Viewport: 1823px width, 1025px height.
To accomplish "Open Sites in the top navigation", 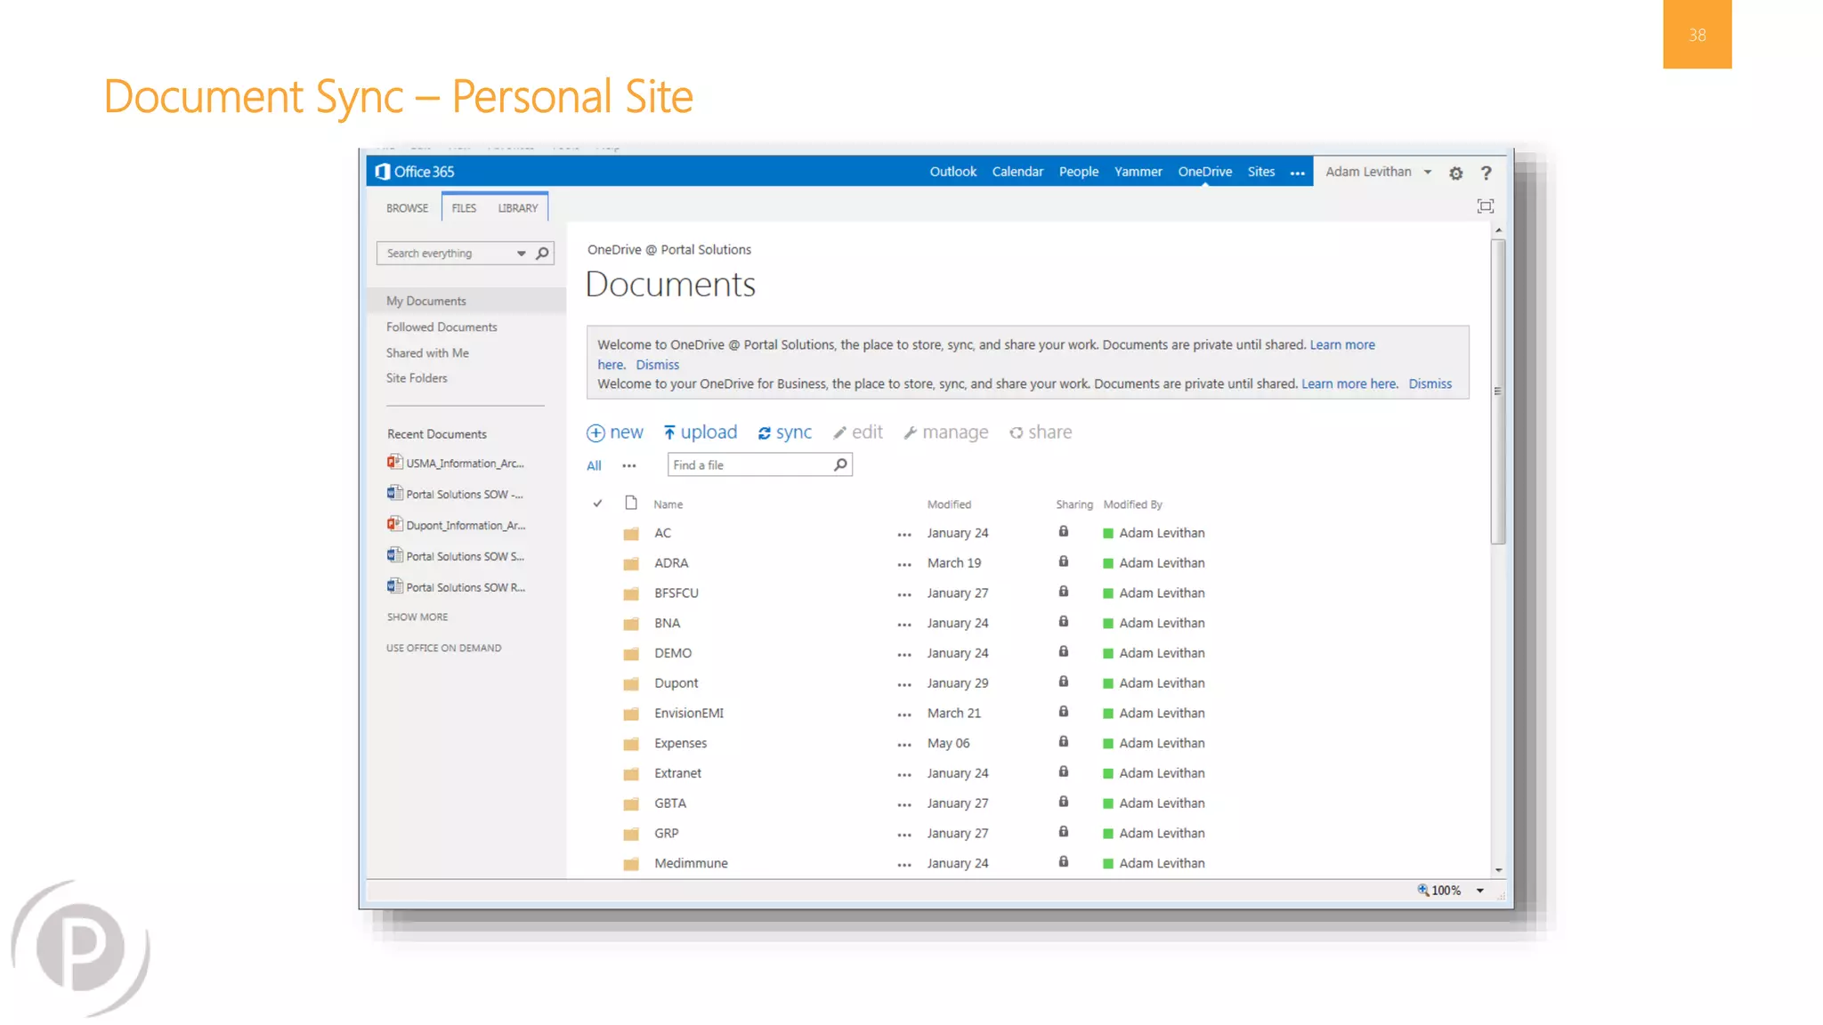I will pyautogui.click(x=1261, y=172).
